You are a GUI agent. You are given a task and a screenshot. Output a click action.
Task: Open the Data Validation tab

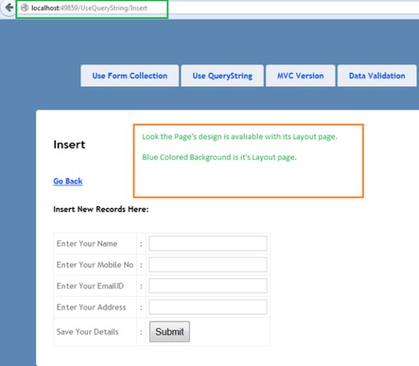[377, 75]
